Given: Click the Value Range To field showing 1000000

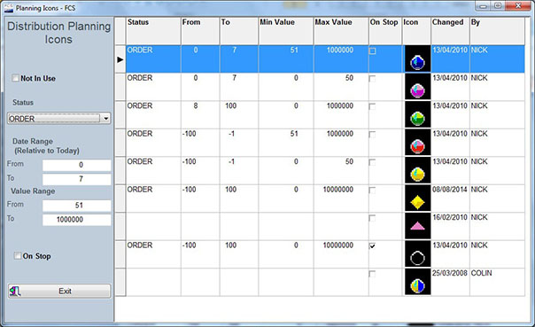Looking at the screenshot, I should tap(77, 220).
